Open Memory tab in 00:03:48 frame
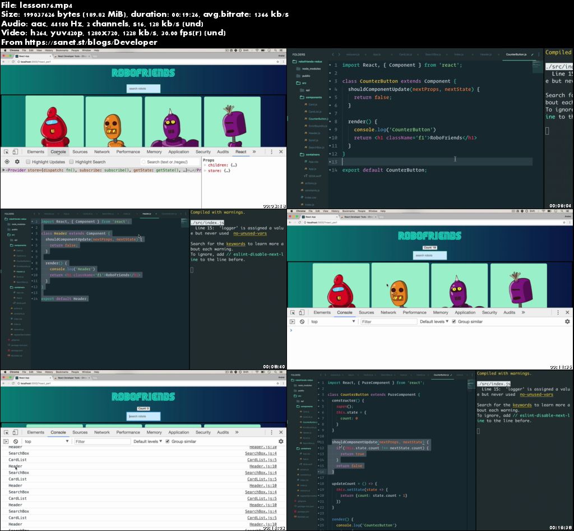The height and width of the screenshot is (531, 574). [154, 151]
